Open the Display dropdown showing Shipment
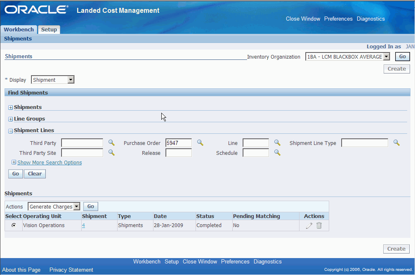This screenshot has height=275, width=415. [53, 80]
